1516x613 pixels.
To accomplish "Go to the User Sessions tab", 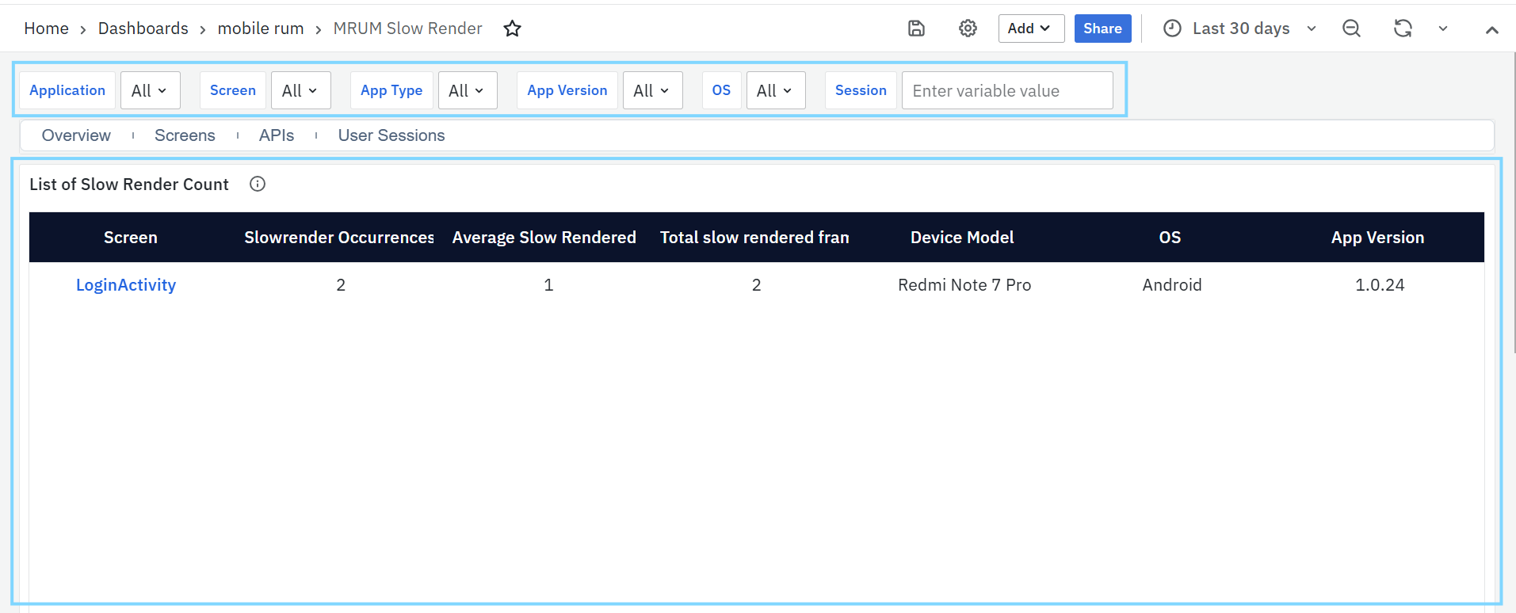I will pos(391,135).
